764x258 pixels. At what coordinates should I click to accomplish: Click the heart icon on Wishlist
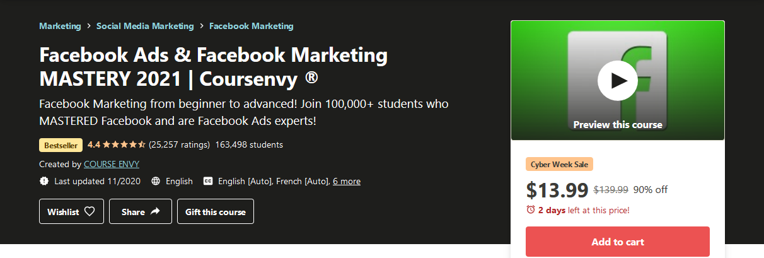coord(90,211)
